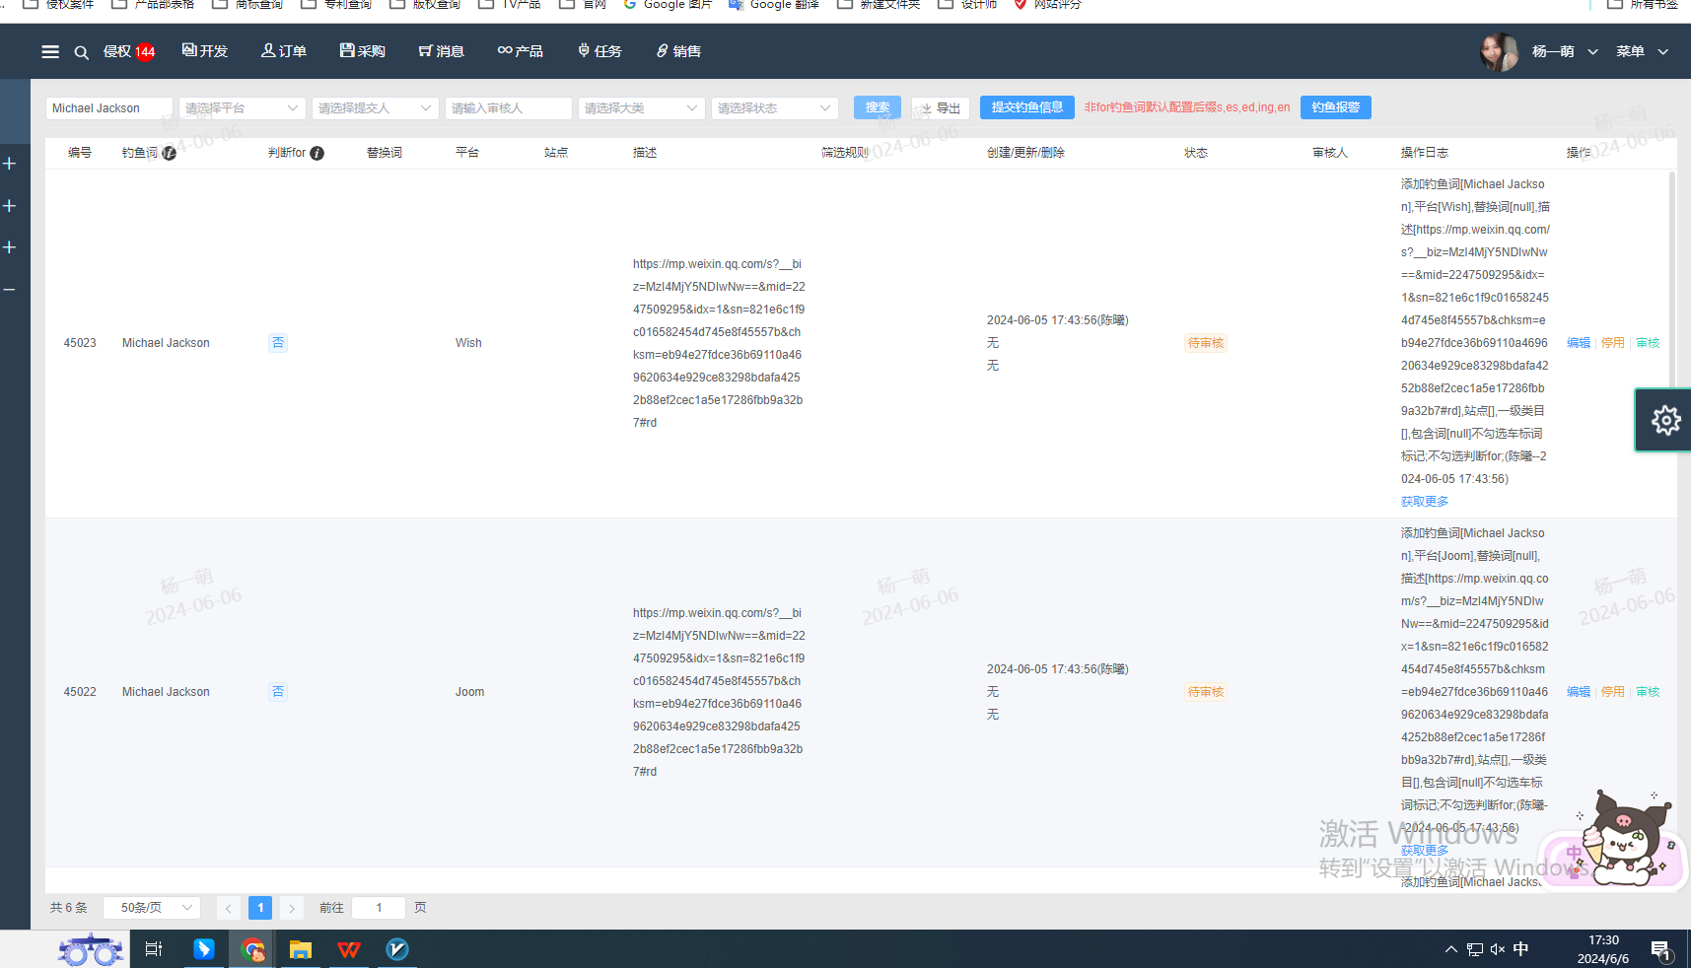Click 审核 for row 45023
This screenshot has width=1691, height=968.
tap(1649, 343)
